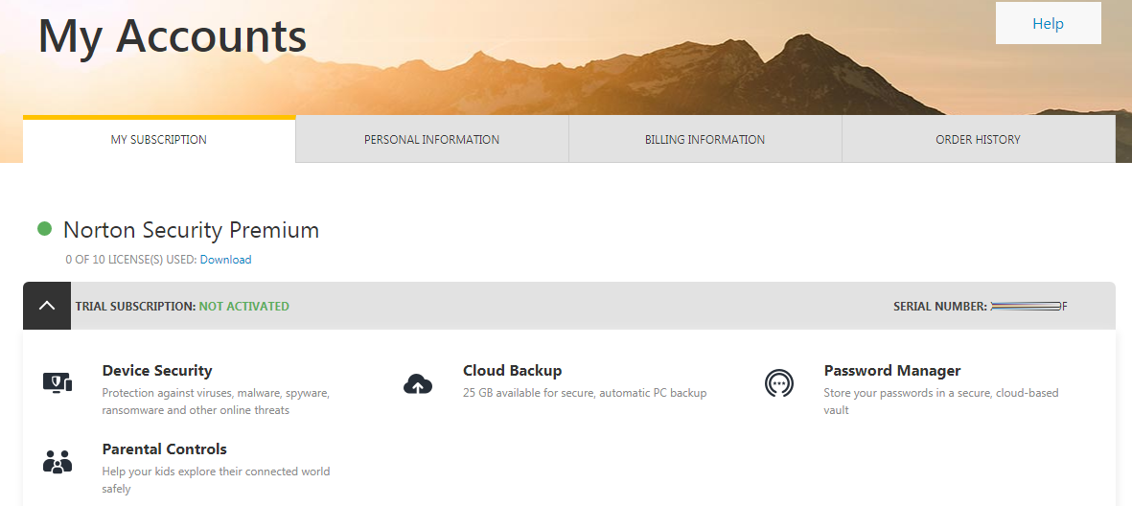Screen dimensions: 1132x506
Task: Click the Parental Controls family icon
Action: click(x=58, y=461)
